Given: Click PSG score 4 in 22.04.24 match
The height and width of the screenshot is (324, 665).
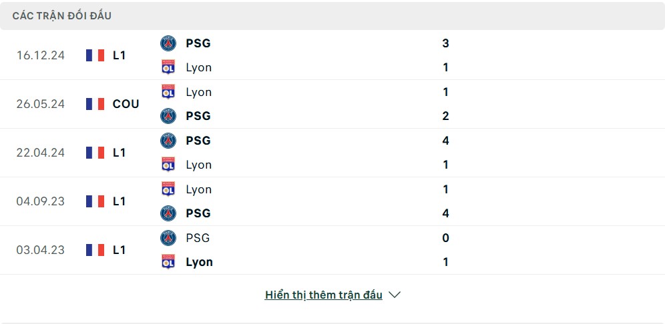Looking at the screenshot, I should (445, 141).
